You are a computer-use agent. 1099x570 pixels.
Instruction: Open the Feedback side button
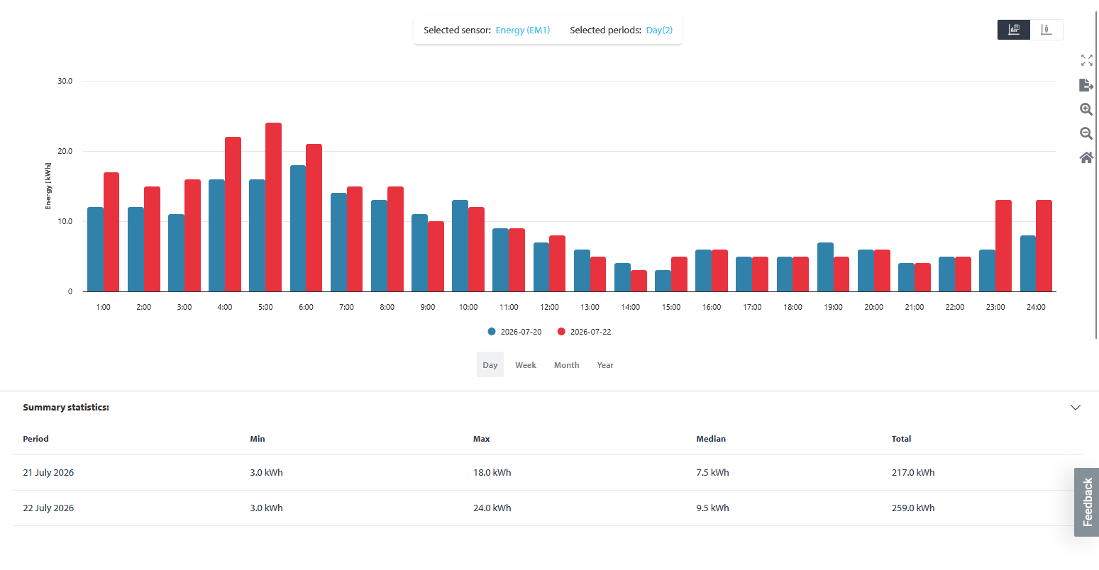(x=1087, y=502)
